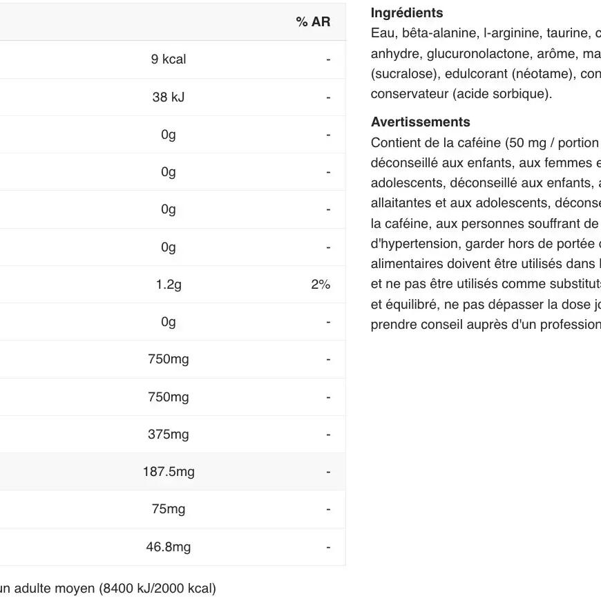The height and width of the screenshot is (601, 601).
Task: Select the 375mg table cell
Action: click(169, 435)
